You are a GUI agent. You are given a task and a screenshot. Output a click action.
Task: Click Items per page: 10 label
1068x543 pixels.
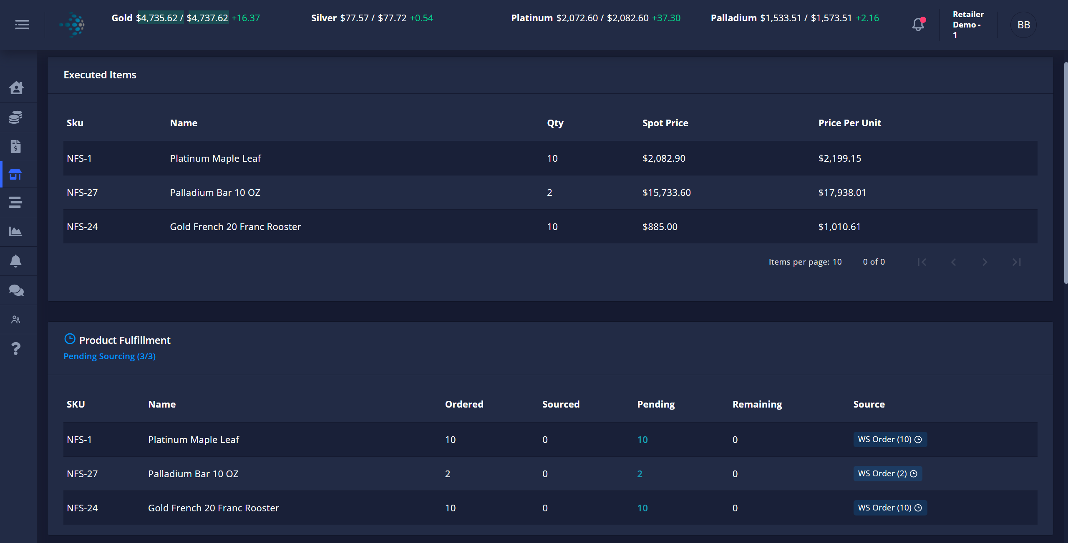(805, 262)
